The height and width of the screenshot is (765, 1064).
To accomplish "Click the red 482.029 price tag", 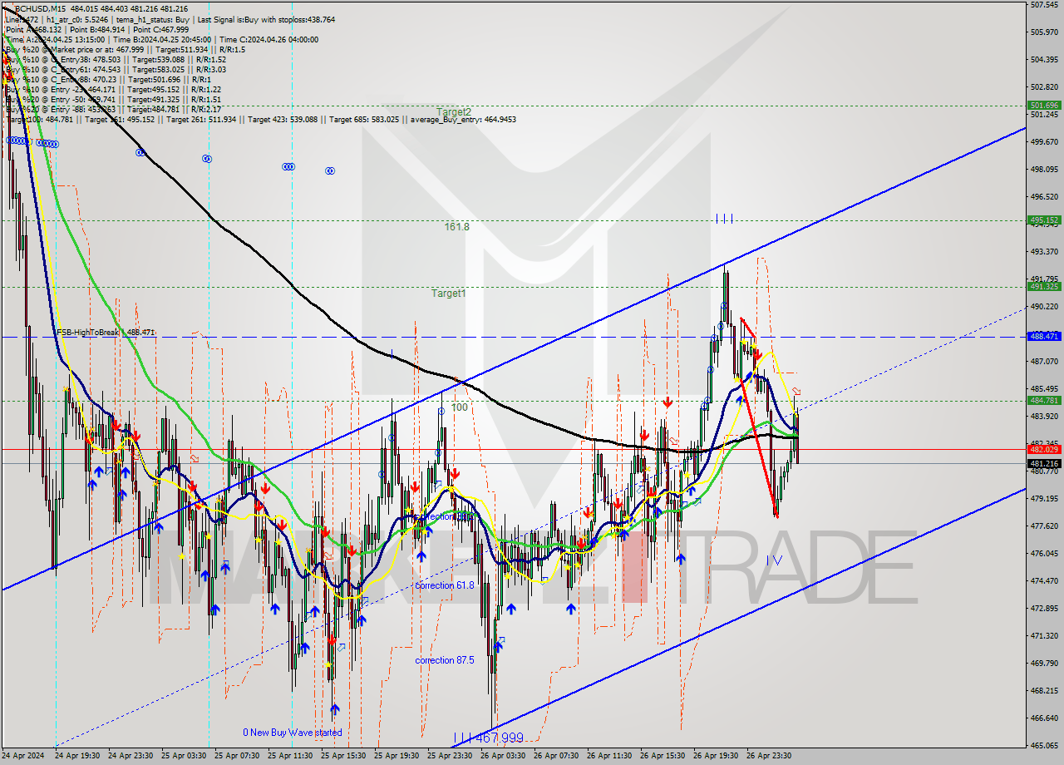I will 1044,449.
